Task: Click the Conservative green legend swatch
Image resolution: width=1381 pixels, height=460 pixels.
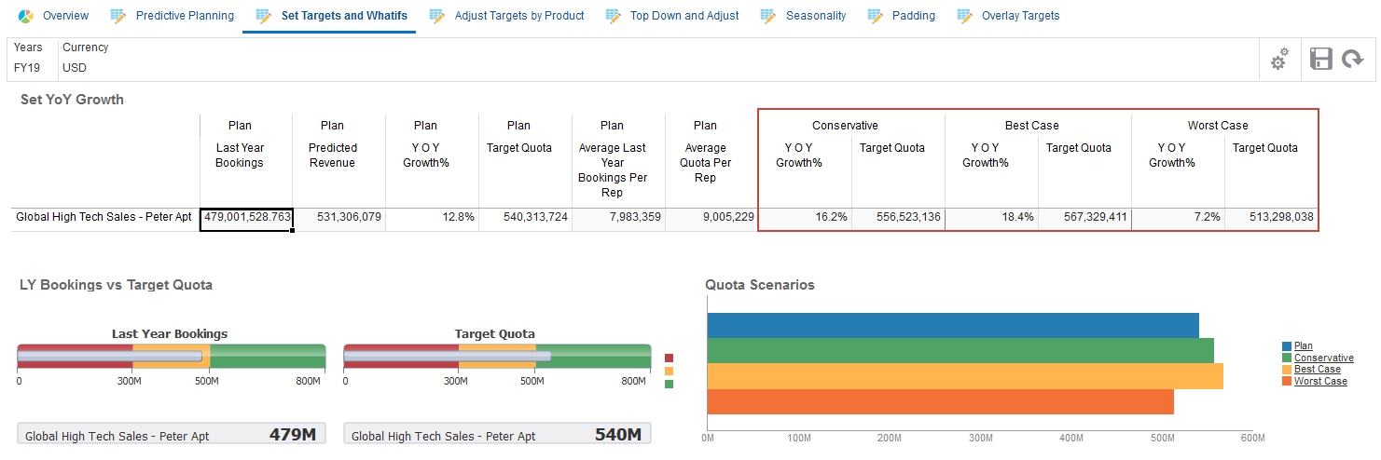Action: (1288, 359)
